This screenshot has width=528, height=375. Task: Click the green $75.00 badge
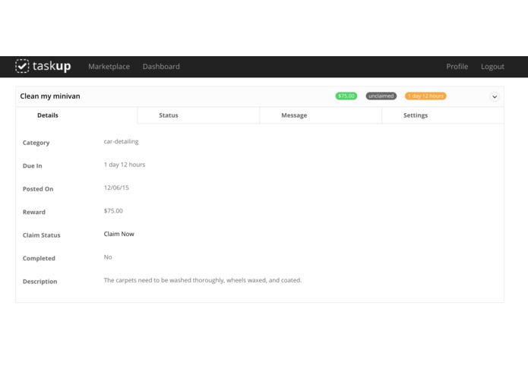click(346, 96)
